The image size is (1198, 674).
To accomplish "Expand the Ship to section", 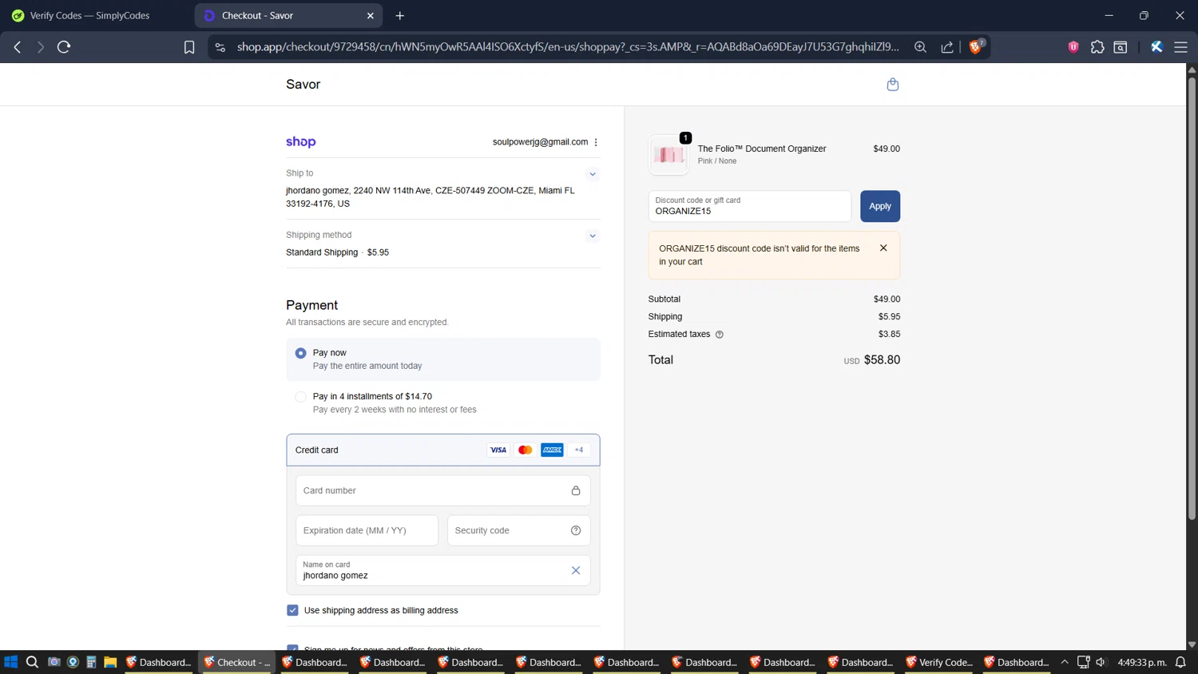I will [593, 174].
